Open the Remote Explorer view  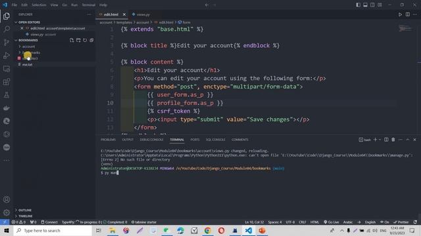[7, 69]
